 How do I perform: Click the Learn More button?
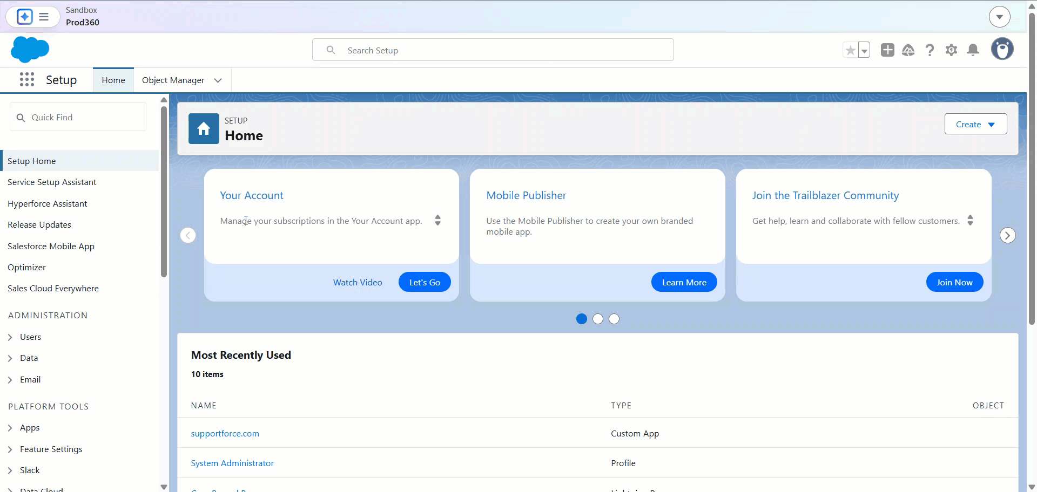tap(684, 282)
